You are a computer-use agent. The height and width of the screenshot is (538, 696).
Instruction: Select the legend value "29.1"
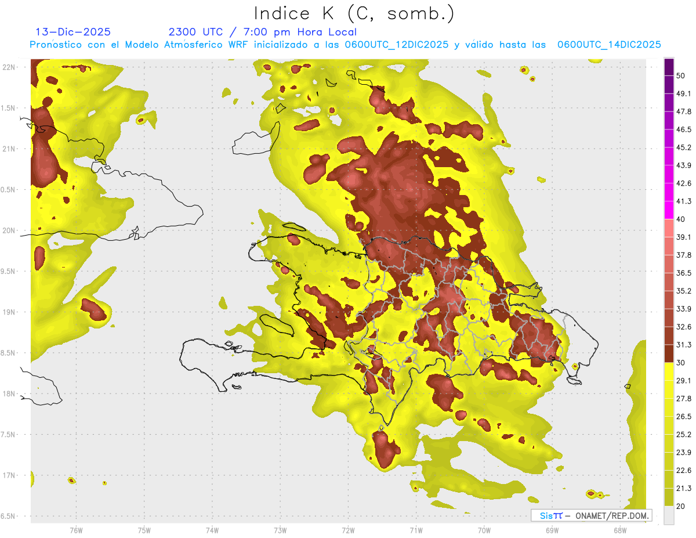point(684,381)
